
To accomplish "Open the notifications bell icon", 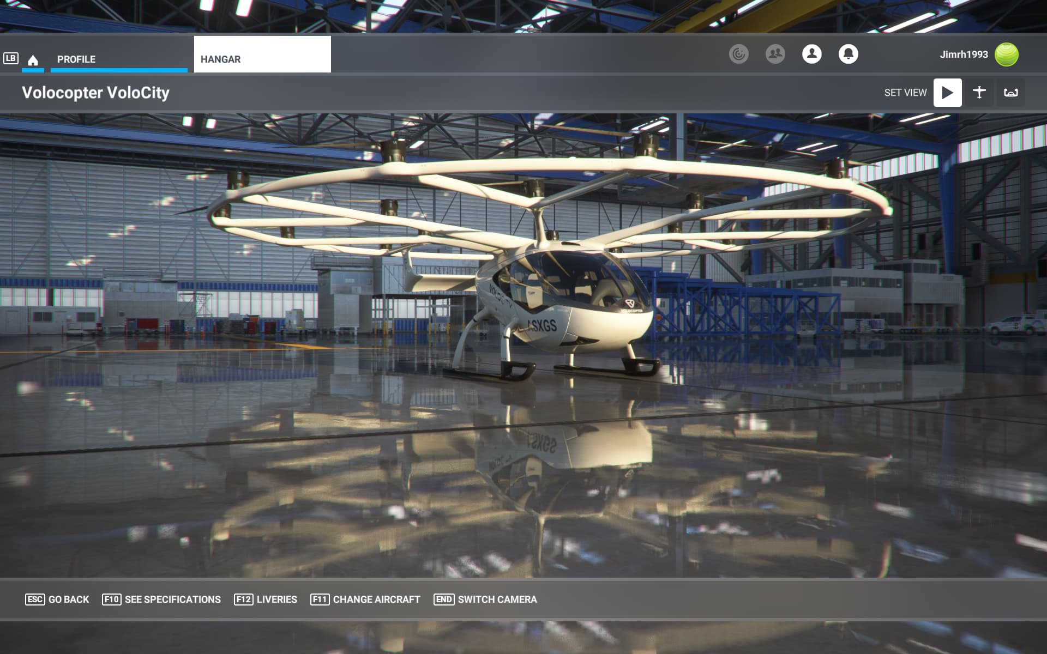I will click(x=848, y=54).
